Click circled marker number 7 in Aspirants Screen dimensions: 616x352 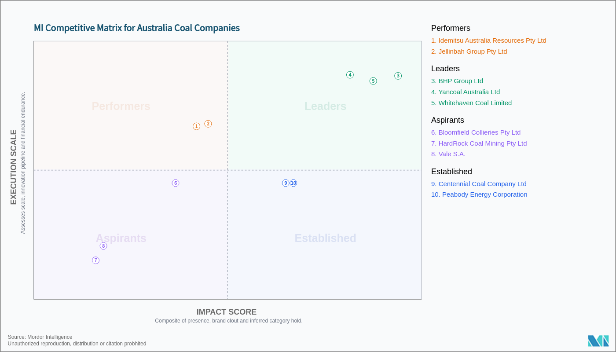[x=95, y=260]
